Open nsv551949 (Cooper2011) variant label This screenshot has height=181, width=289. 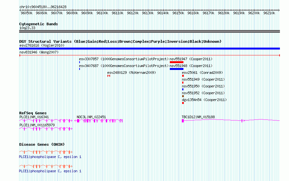203,79
